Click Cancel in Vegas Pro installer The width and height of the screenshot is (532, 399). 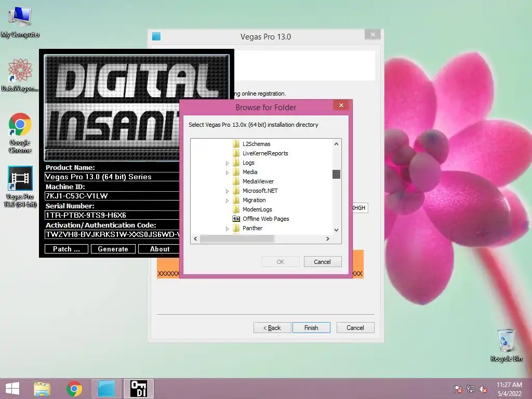355,328
